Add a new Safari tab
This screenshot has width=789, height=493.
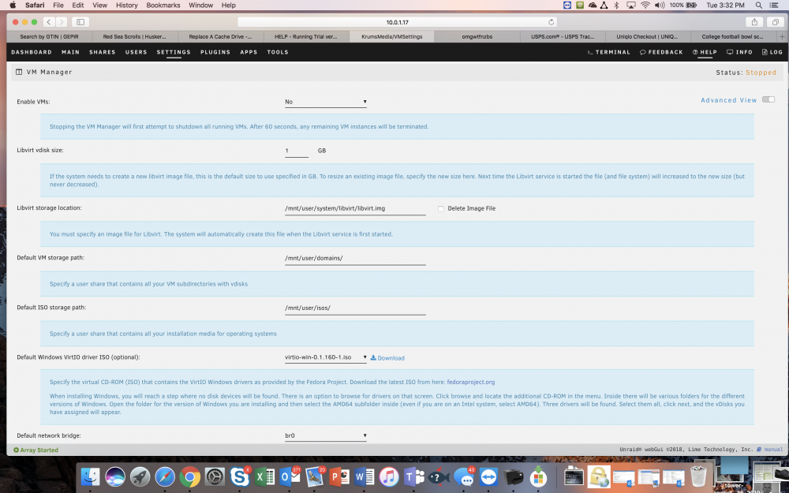[x=782, y=37]
